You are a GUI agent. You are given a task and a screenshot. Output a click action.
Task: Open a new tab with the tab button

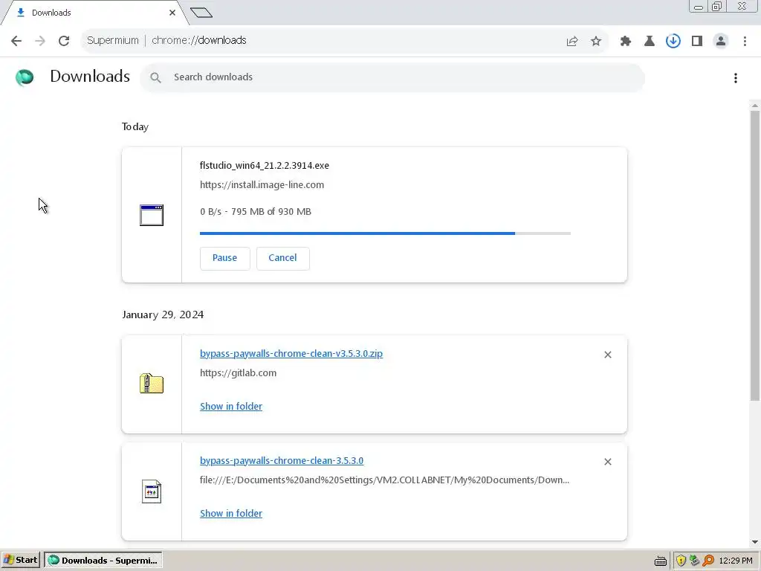pyautogui.click(x=201, y=13)
